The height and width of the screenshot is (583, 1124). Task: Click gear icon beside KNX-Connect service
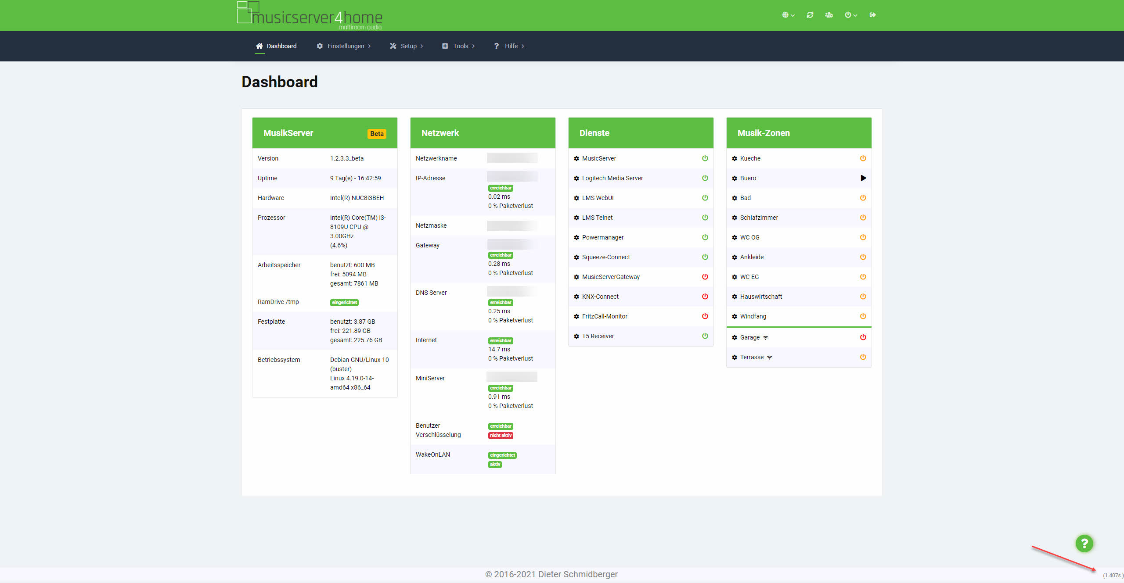click(x=576, y=297)
